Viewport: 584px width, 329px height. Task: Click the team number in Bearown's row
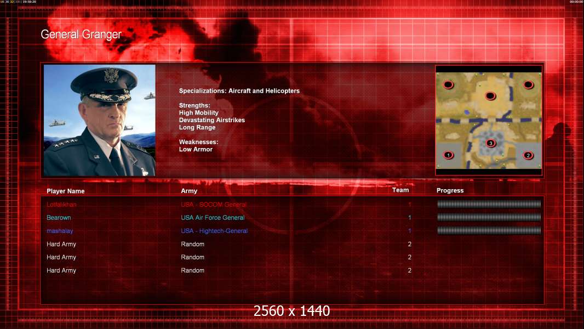click(x=409, y=218)
